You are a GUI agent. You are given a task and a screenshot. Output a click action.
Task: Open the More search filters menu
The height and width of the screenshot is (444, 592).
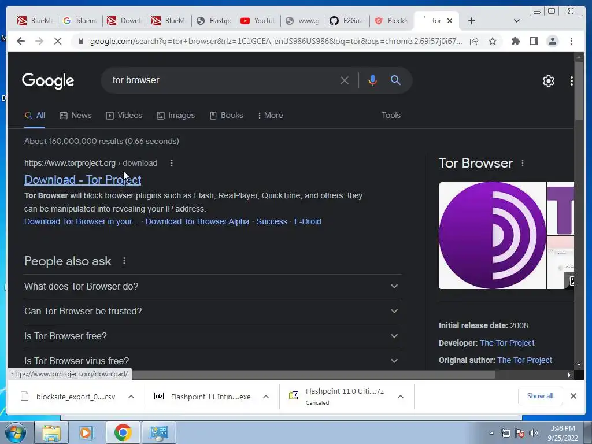[x=270, y=116]
